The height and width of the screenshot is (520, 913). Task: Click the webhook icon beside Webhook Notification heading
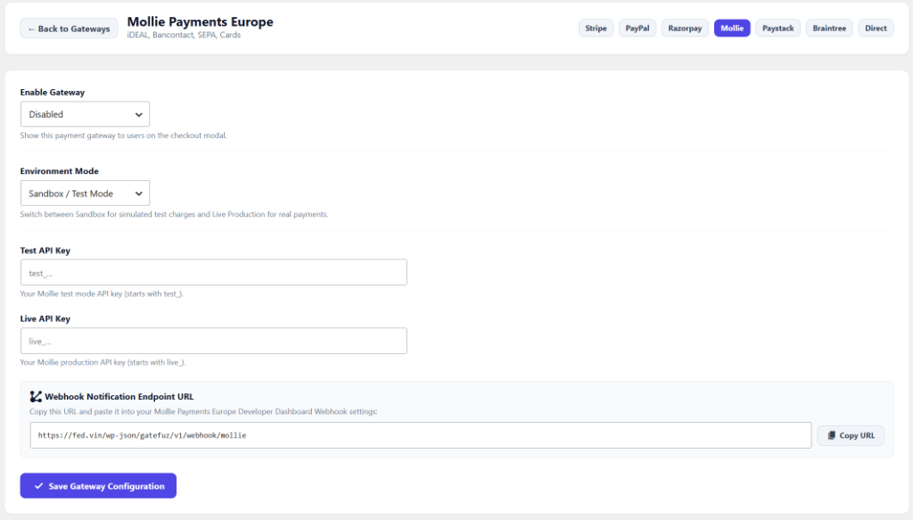[36, 397]
